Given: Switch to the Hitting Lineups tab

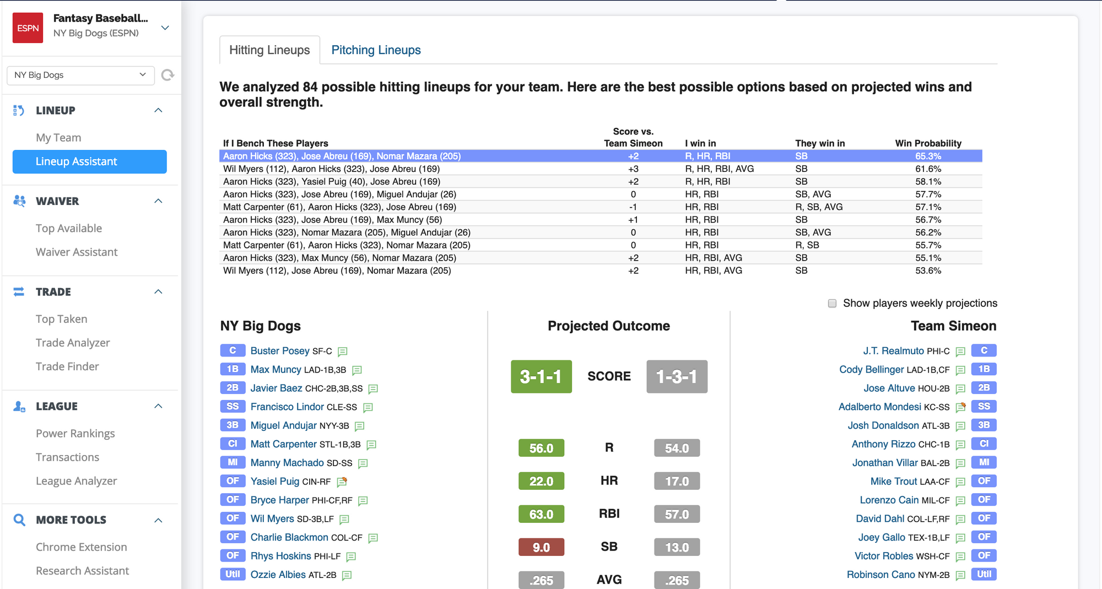Looking at the screenshot, I should click(x=269, y=50).
